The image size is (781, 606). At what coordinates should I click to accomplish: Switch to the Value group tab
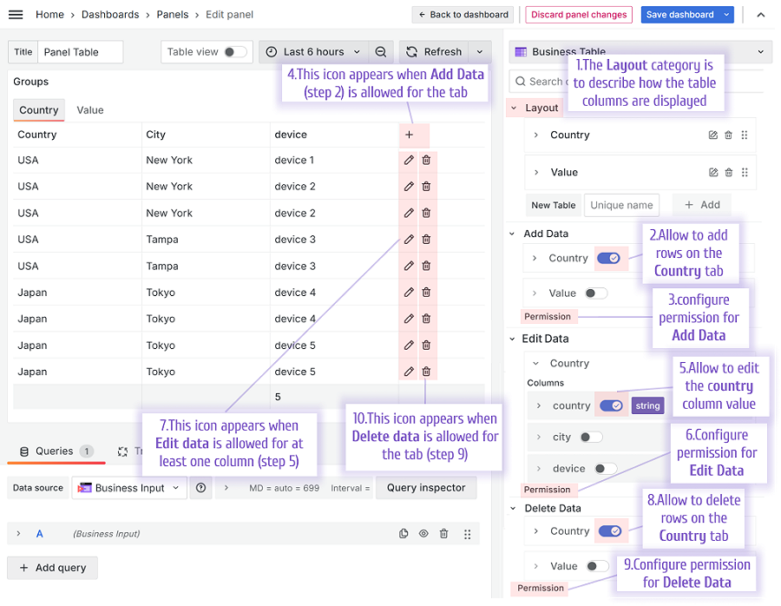[90, 110]
